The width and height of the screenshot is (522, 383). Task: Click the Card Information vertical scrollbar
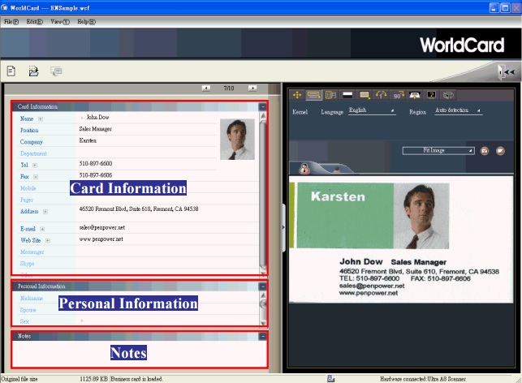(263, 194)
